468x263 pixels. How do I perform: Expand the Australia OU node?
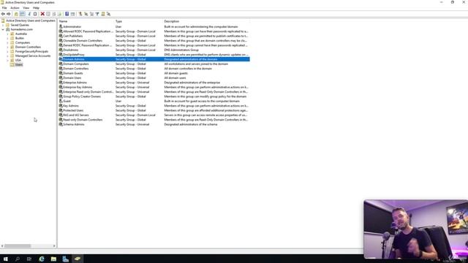(x=7, y=34)
